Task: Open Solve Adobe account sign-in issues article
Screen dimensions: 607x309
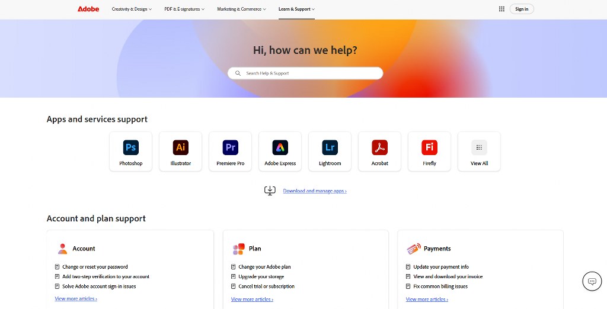Action: (99, 287)
